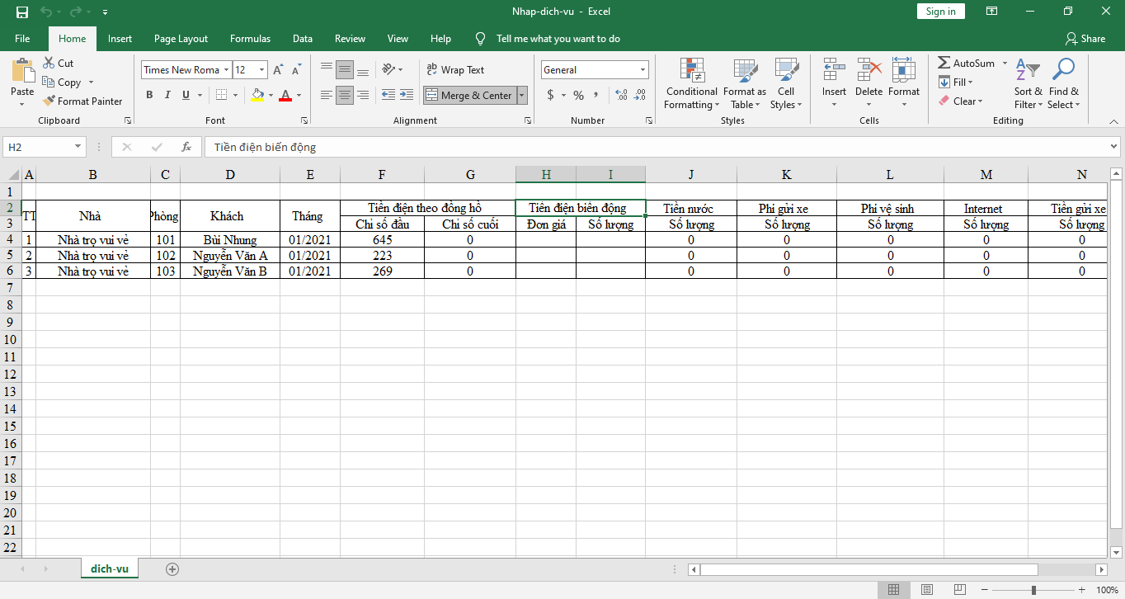Screen dimensions: 1125x599
Task: Open the Page Layout ribbon tab
Action: click(x=181, y=39)
